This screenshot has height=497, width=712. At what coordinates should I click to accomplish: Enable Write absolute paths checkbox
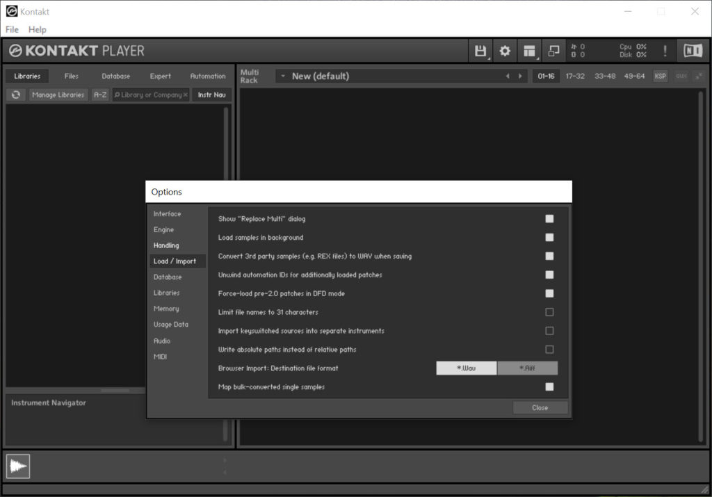pyautogui.click(x=549, y=350)
